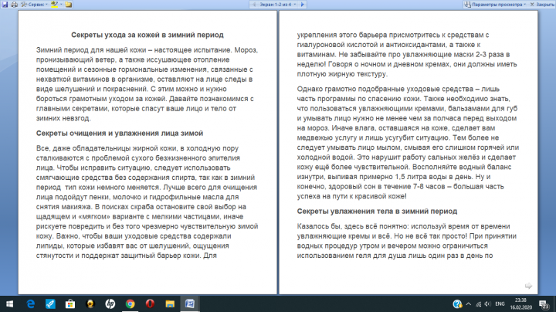Viewport: 556px width, 312px height.
Task: Click subheading Секреты увлажнения тела в зимний период
Action: click(377, 212)
